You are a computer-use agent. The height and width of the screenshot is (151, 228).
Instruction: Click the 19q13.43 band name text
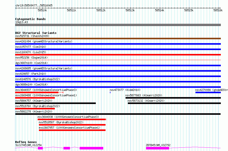(x=22, y=22)
